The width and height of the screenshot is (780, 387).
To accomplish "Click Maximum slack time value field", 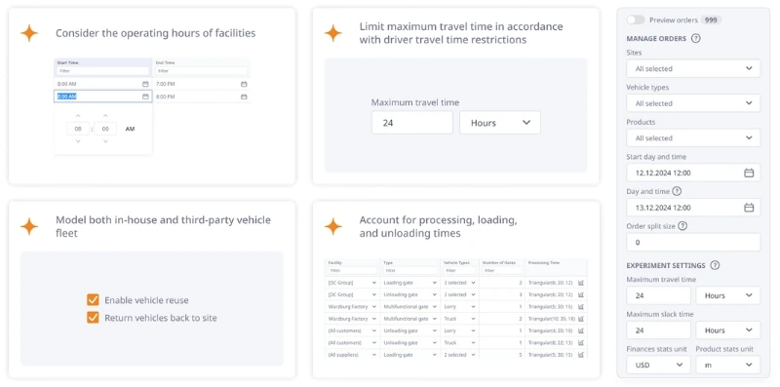I will click(658, 330).
